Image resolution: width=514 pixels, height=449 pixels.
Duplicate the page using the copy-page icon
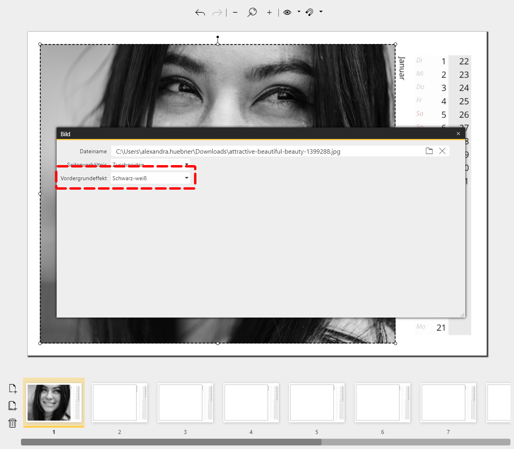[13, 405]
